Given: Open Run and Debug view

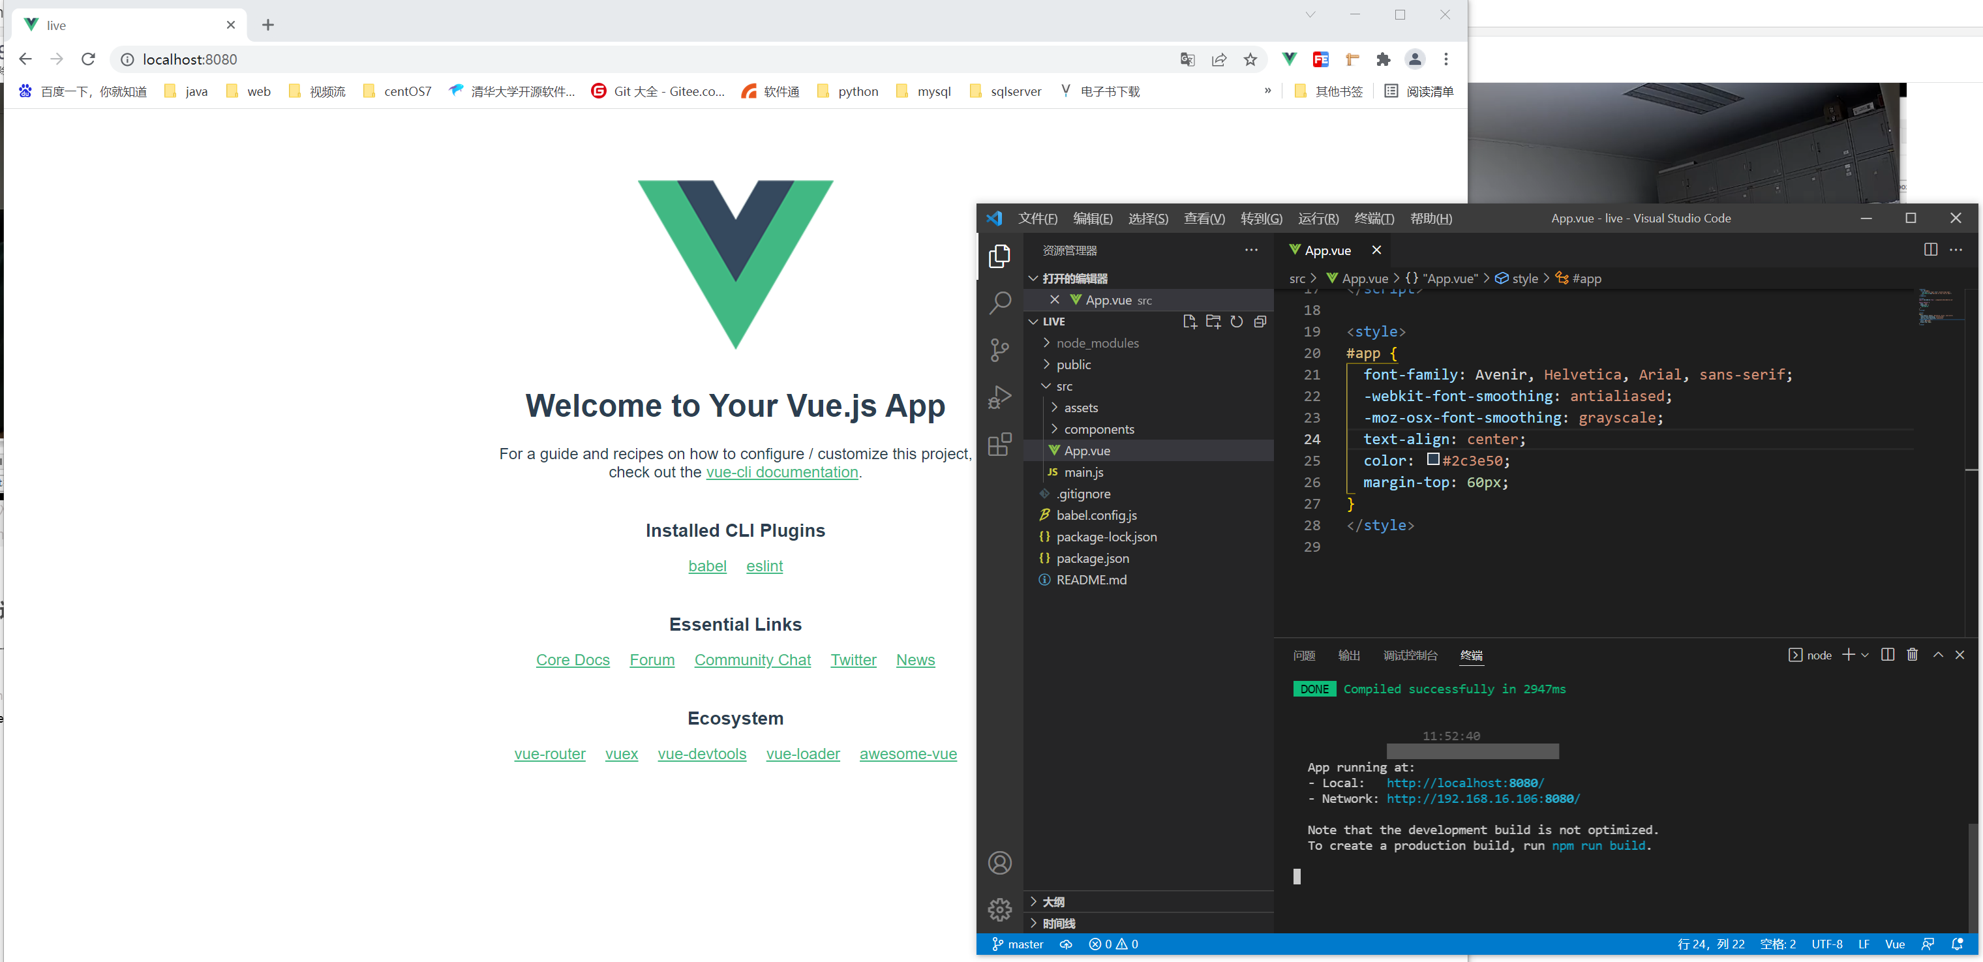Looking at the screenshot, I should click(x=999, y=398).
